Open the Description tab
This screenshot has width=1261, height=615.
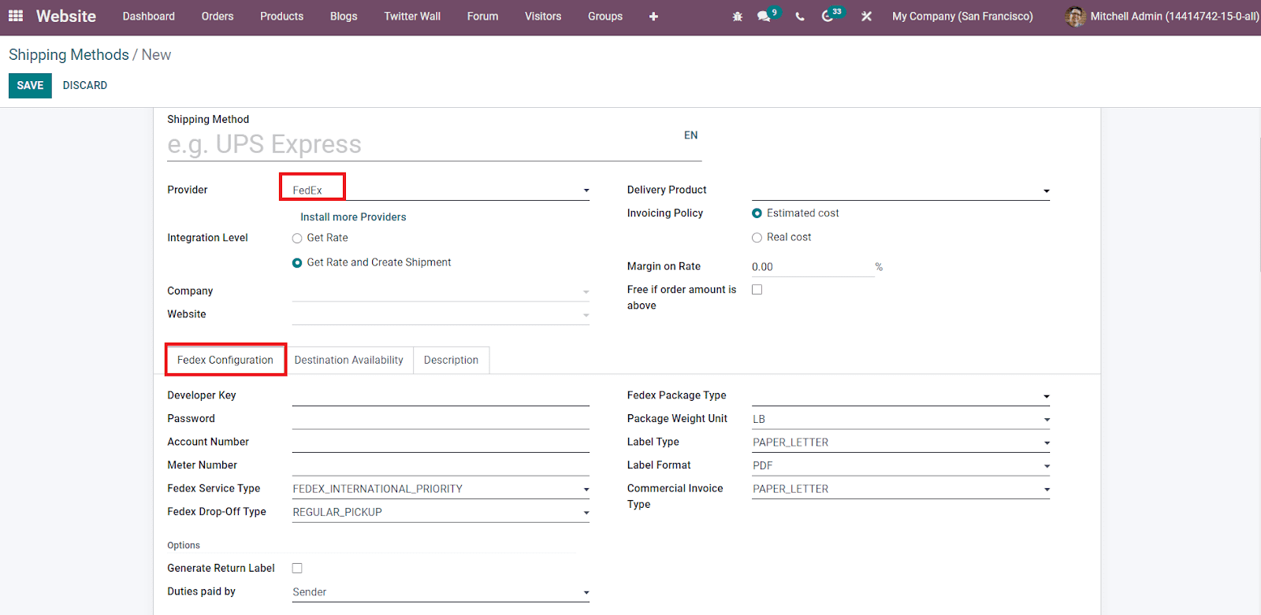[x=451, y=360]
